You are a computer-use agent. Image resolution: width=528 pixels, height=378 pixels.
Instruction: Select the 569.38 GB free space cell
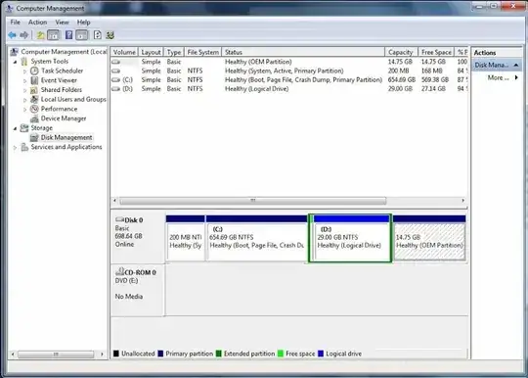click(x=435, y=80)
